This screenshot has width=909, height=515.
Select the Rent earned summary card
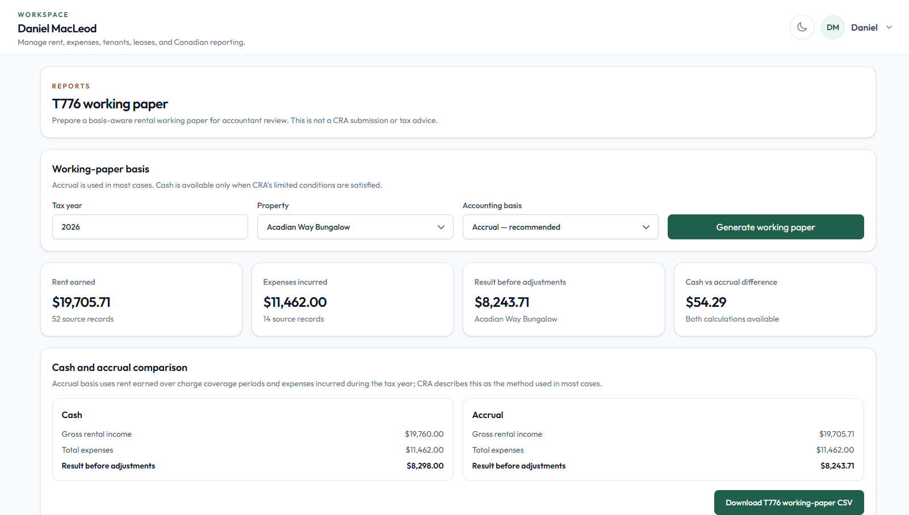141,299
